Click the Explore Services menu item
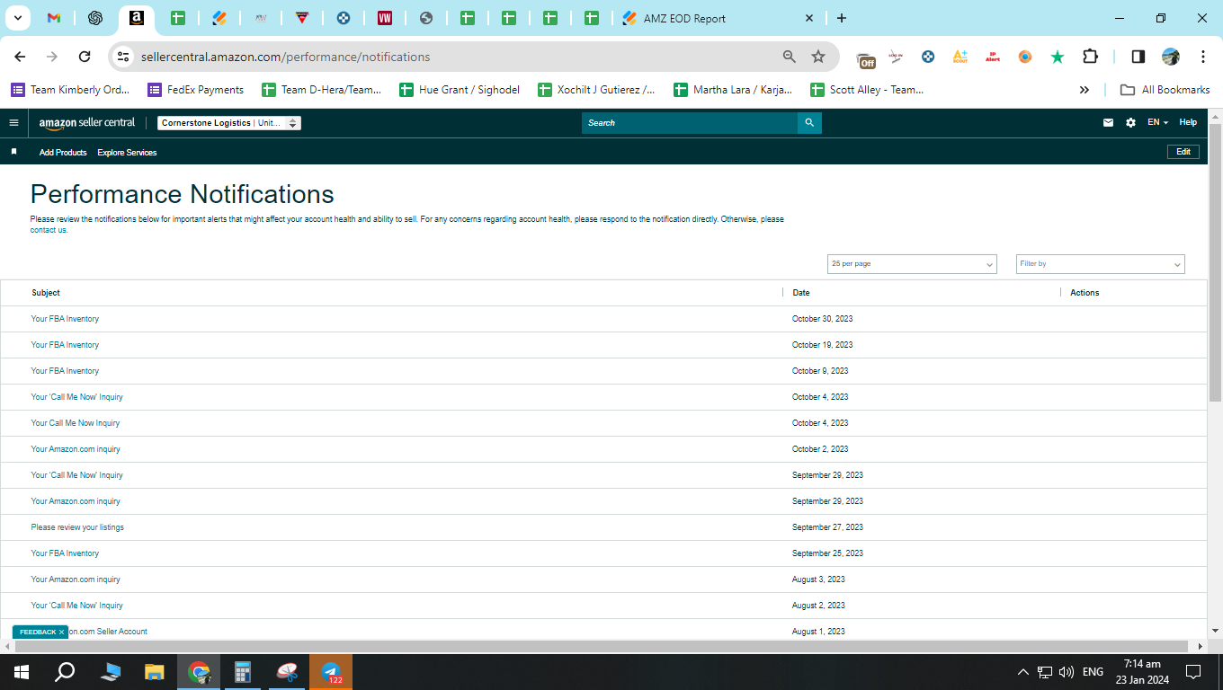 pyautogui.click(x=127, y=153)
